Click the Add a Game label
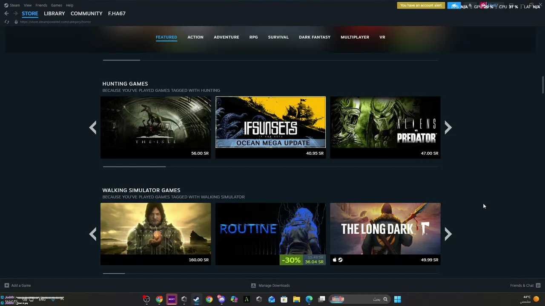This screenshot has width=545, height=306. tap(21, 286)
